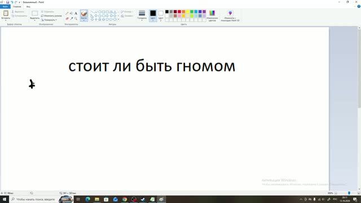
Task: Click the Redo arrow in title bar
Action: point(16,2)
